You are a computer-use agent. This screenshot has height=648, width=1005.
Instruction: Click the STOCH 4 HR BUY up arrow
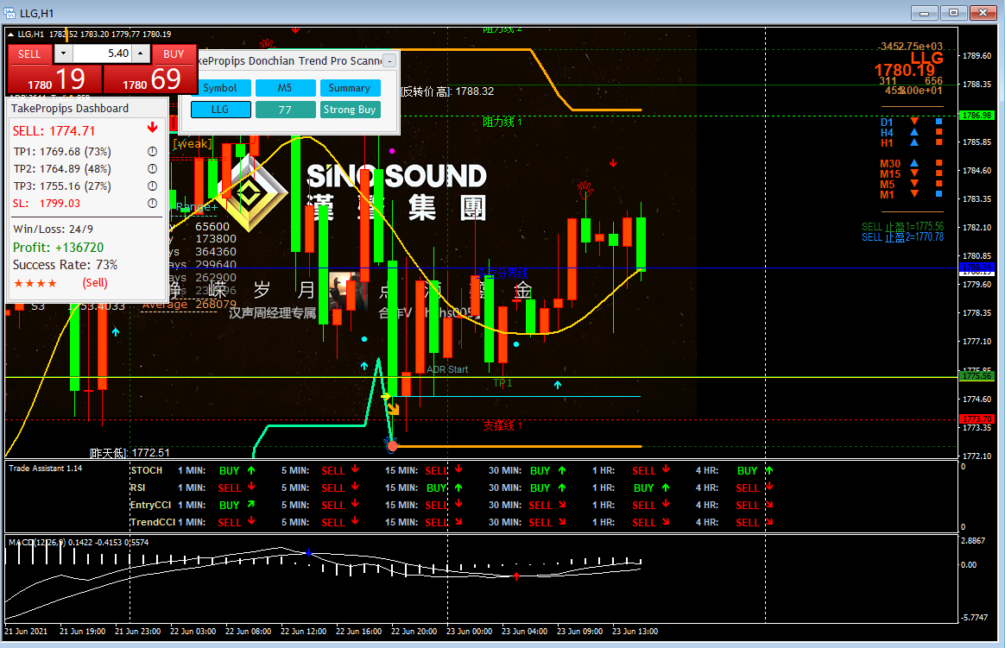pyautogui.click(x=769, y=470)
